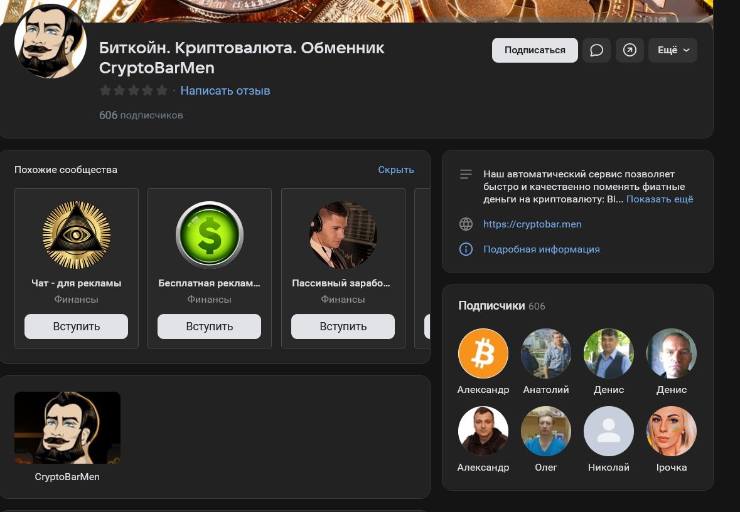Open the Подробная информация link

(x=541, y=249)
